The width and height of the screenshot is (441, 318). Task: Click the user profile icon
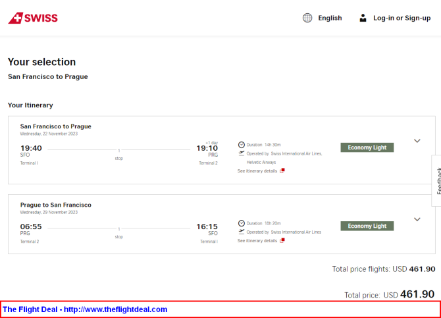coord(363,18)
